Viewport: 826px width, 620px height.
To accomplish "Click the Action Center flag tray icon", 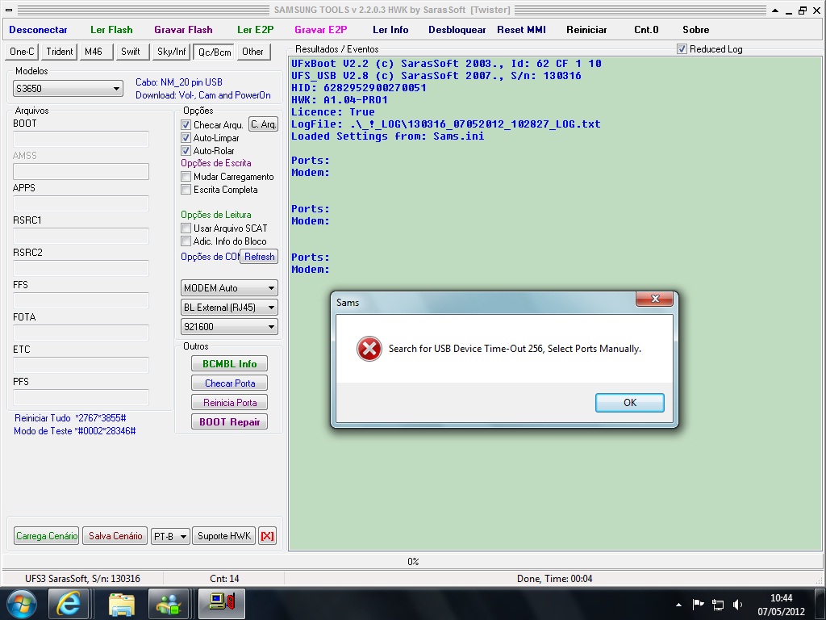I will [x=699, y=604].
